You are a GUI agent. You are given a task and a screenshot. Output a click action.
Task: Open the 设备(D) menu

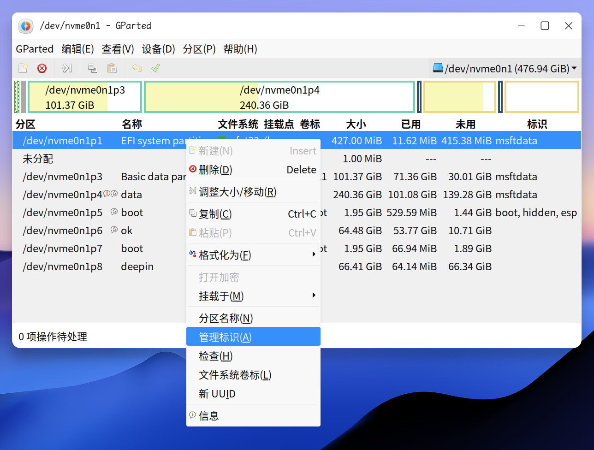tap(158, 49)
